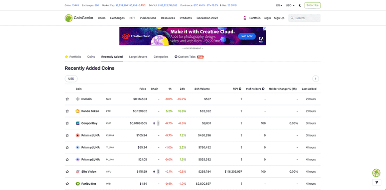The height and width of the screenshot is (190, 386).
Task: Click the Sifu Vision coin logo
Action: tap(78, 172)
